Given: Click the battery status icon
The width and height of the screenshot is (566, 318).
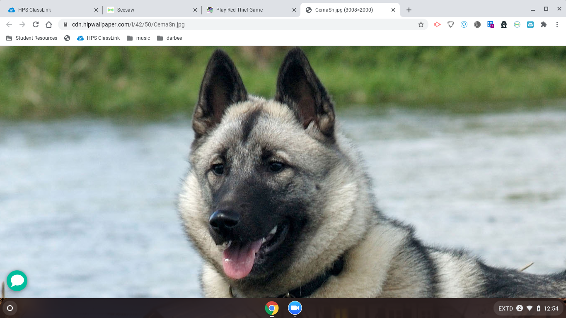Looking at the screenshot, I should point(539,308).
